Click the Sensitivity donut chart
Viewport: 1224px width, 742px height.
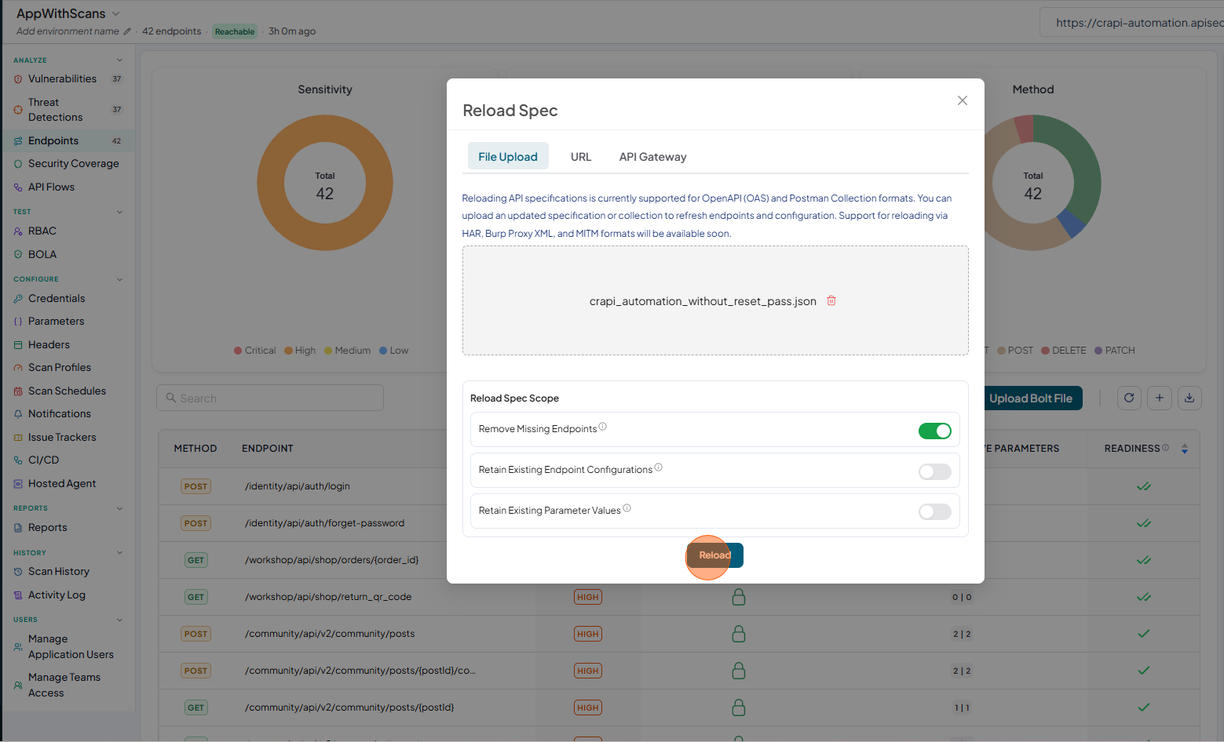point(325,183)
